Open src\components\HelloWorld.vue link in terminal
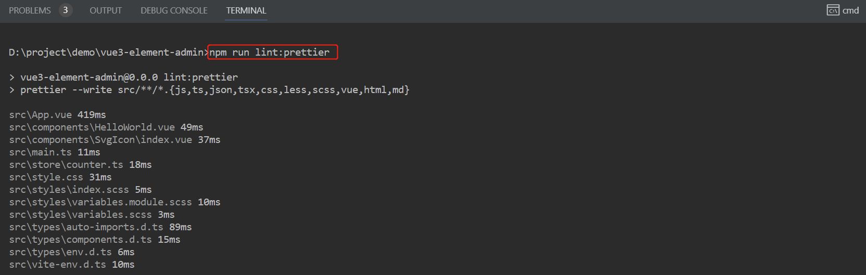The width and height of the screenshot is (866, 275). (92, 127)
